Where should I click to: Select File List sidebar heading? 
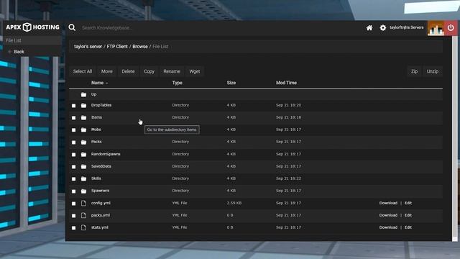pos(14,40)
